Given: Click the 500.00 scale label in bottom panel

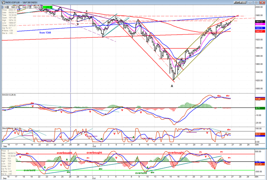Looking at the screenshot, I should click(x=259, y=151).
